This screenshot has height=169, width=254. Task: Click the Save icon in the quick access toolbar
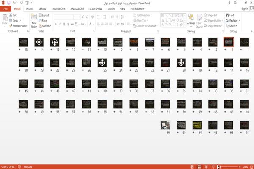9,3
